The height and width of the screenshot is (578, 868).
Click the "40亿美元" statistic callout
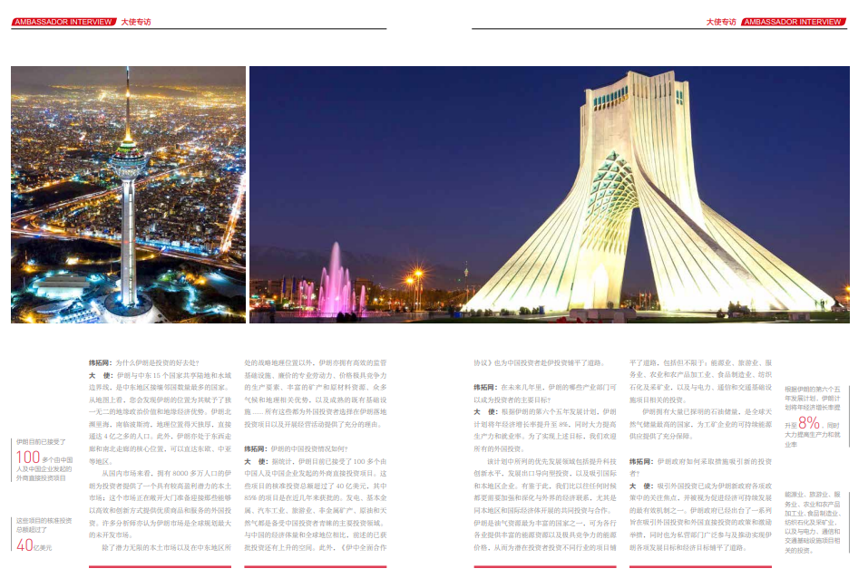(34, 545)
